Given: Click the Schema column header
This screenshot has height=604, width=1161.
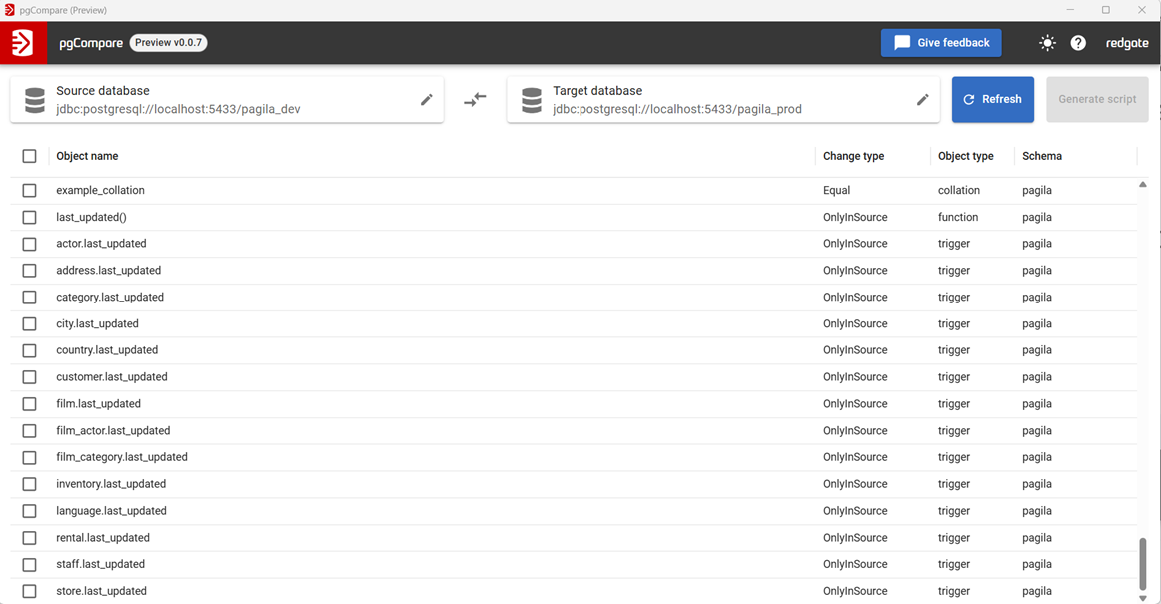Looking at the screenshot, I should click(x=1041, y=156).
